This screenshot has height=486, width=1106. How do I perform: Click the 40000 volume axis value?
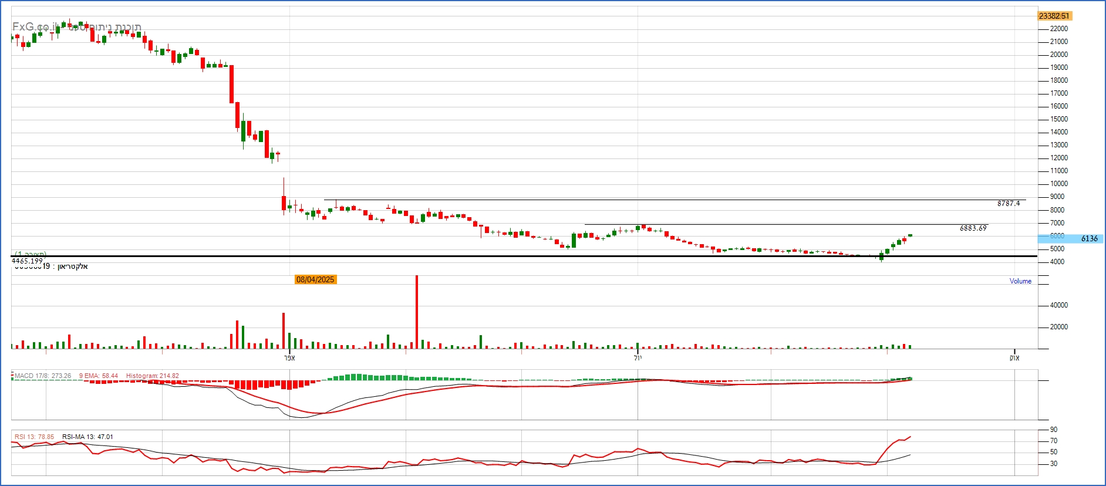(x=1058, y=305)
